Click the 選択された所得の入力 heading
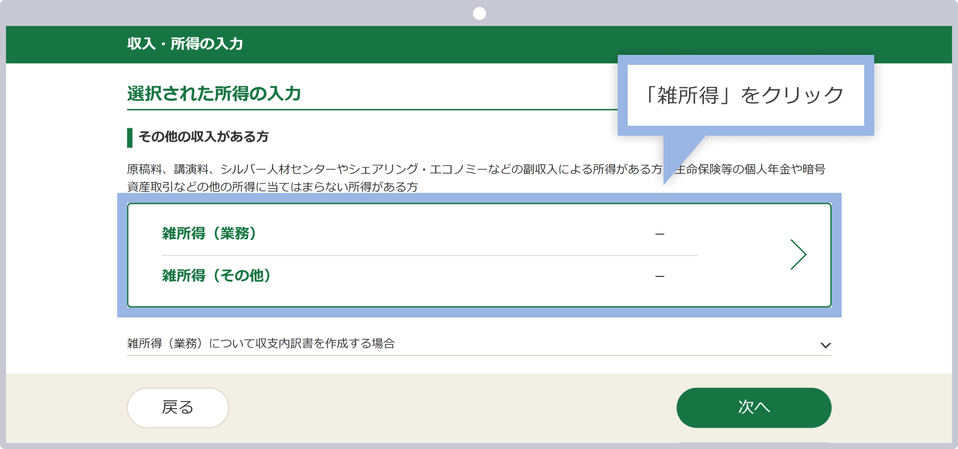958x449 pixels. pos(214,94)
